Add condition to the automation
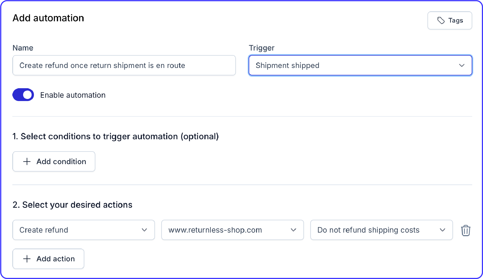Image resolution: width=483 pixels, height=279 pixels. [54, 162]
